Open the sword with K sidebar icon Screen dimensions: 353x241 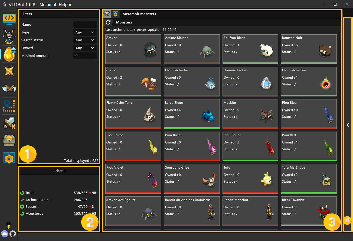9,123
